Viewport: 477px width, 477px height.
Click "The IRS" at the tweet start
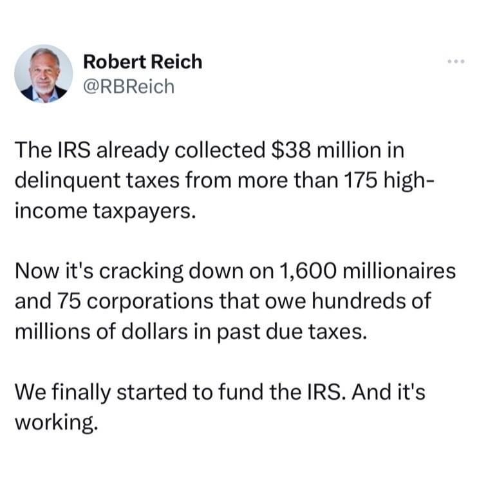pyautogui.click(x=52, y=150)
